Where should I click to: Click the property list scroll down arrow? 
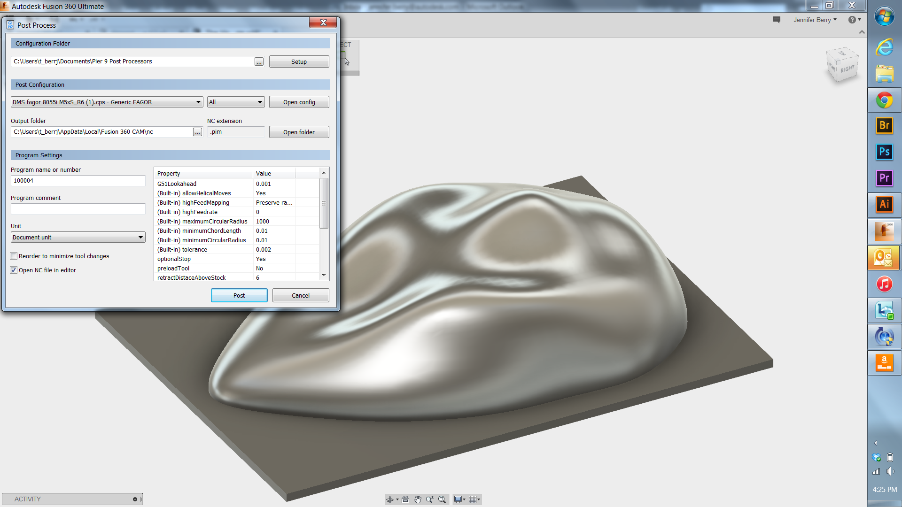[x=324, y=276]
